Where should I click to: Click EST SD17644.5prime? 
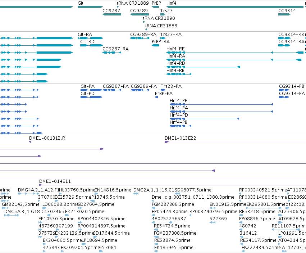pyautogui.click(x=111, y=233)
